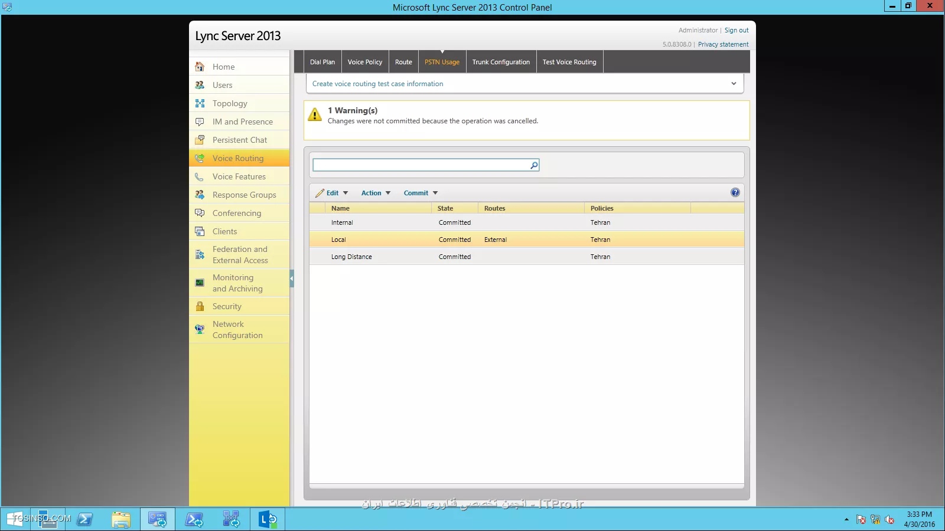The height and width of the screenshot is (531, 945).
Task: Collapse the left navigation pane handle
Action: point(292,278)
